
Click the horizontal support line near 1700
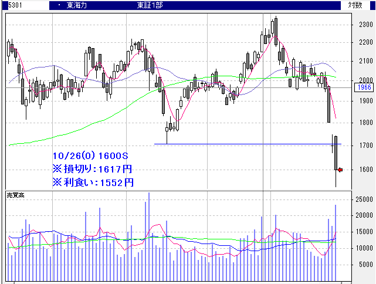point(246,144)
